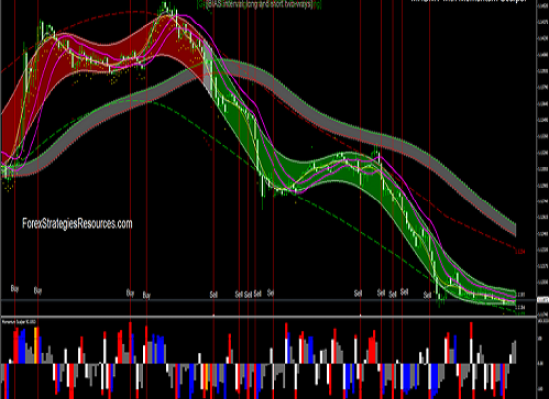Click the horizontal current price line
The height and width of the screenshot is (399, 549).
pyautogui.click(x=269, y=300)
